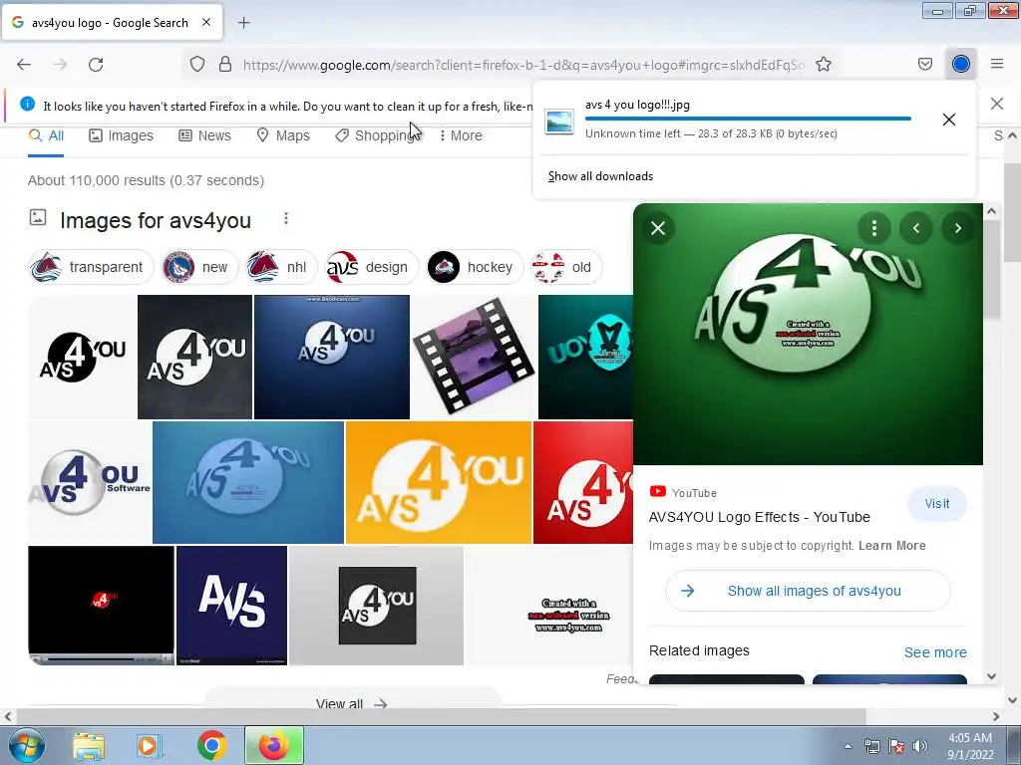Filter images by new chip
The image size is (1021, 765).
[x=199, y=267]
